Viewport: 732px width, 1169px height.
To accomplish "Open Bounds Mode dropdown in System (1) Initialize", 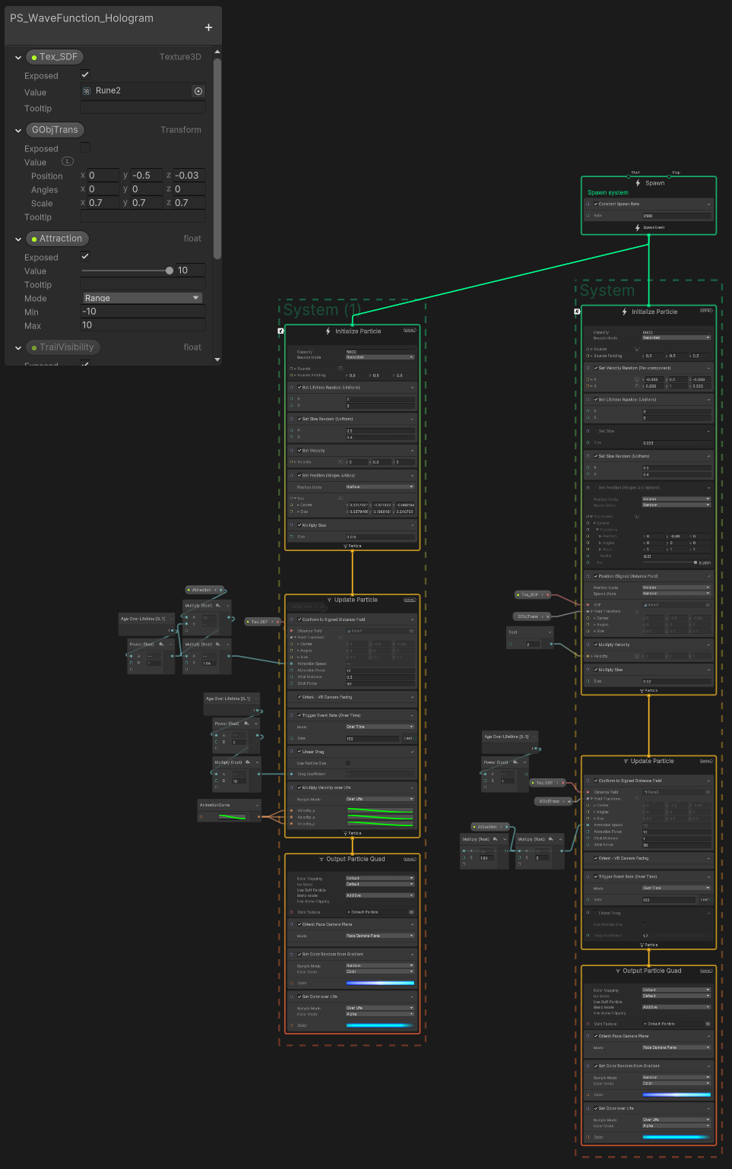I will click(x=380, y=357).
